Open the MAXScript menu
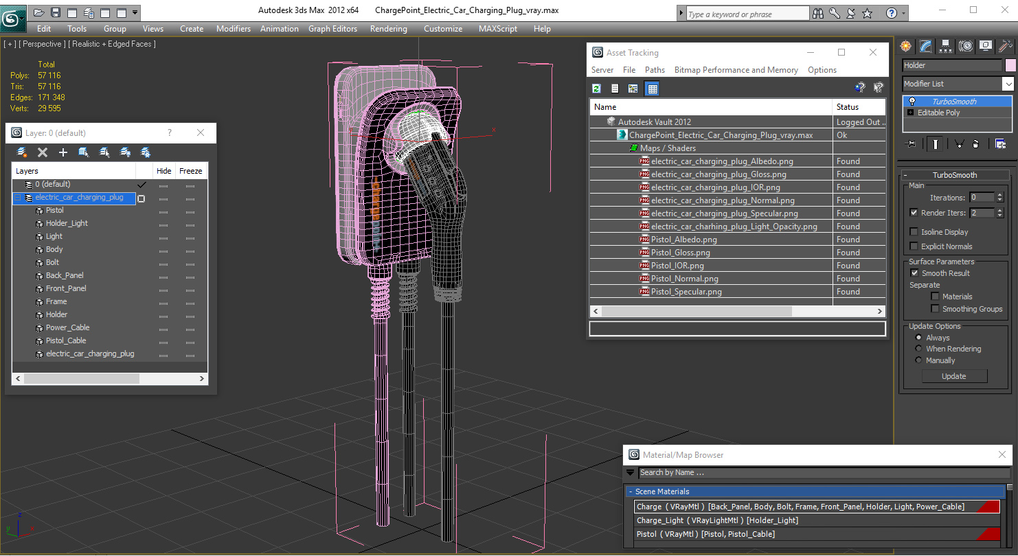Viewport: 1018px width, 556px height. [498, 29]
